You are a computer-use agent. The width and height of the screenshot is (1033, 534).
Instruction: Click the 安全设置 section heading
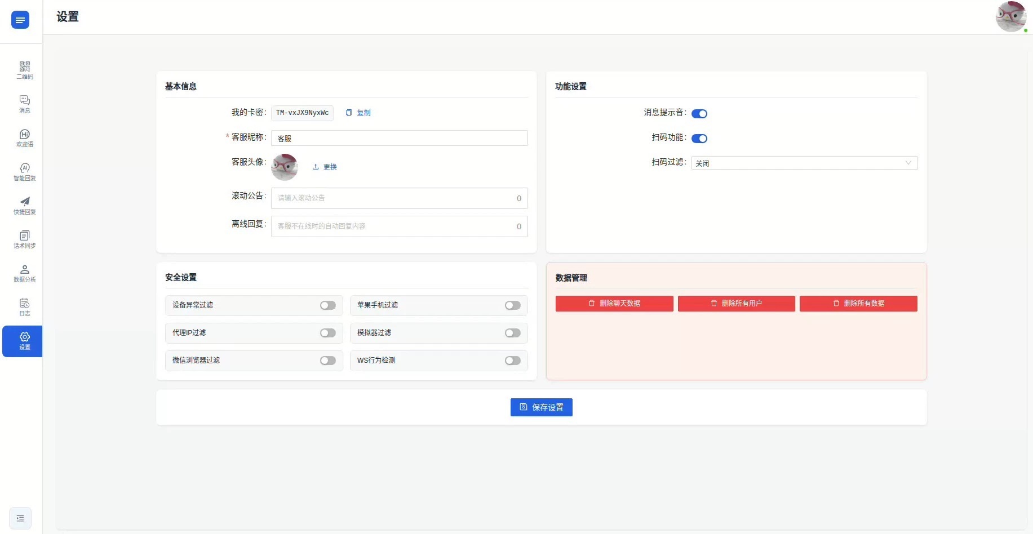click(181, 277)
